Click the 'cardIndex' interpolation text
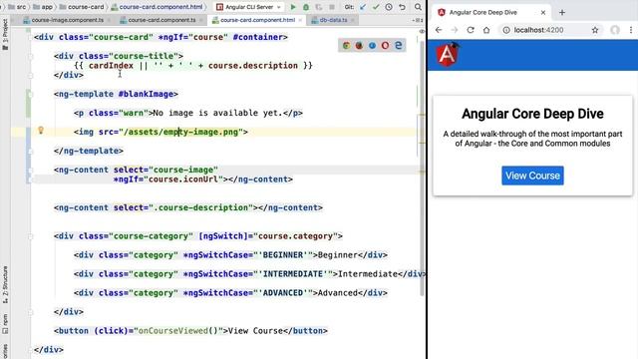Viewport: 638px width, 359px height. [x=111, y=66]
